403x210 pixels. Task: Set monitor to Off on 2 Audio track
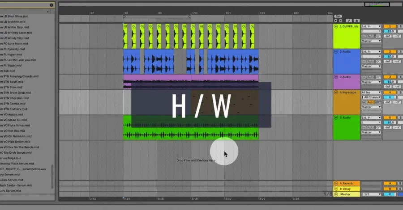[x=378, y=61]
